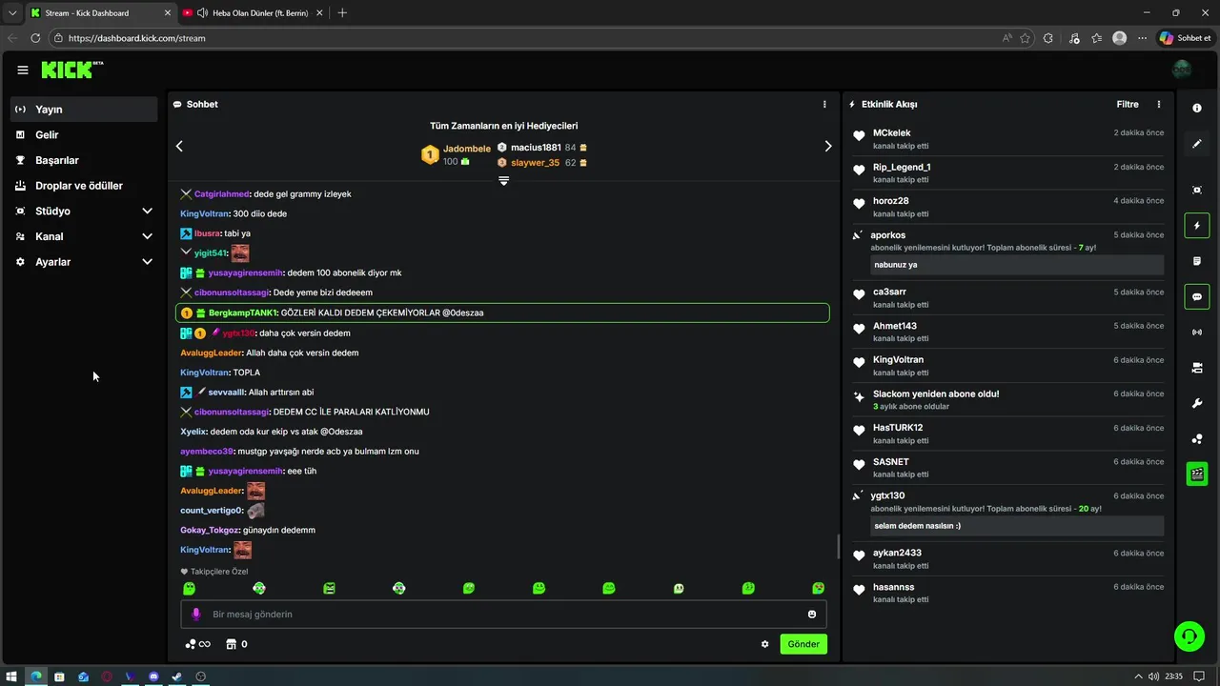Click the green clapperboard clip icon

(x=1197, y=474)
